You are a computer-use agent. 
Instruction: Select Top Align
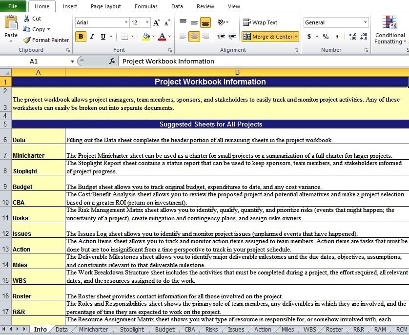point(183,22)
